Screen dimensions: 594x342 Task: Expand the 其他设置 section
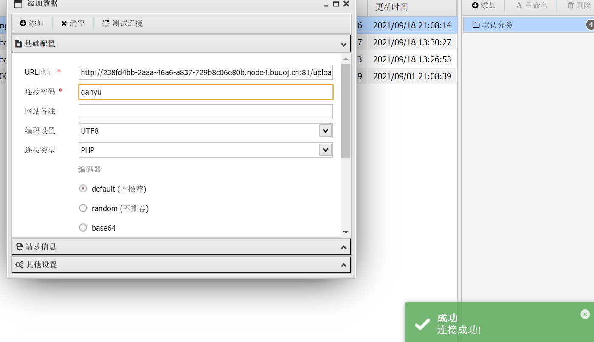(343, 264)
